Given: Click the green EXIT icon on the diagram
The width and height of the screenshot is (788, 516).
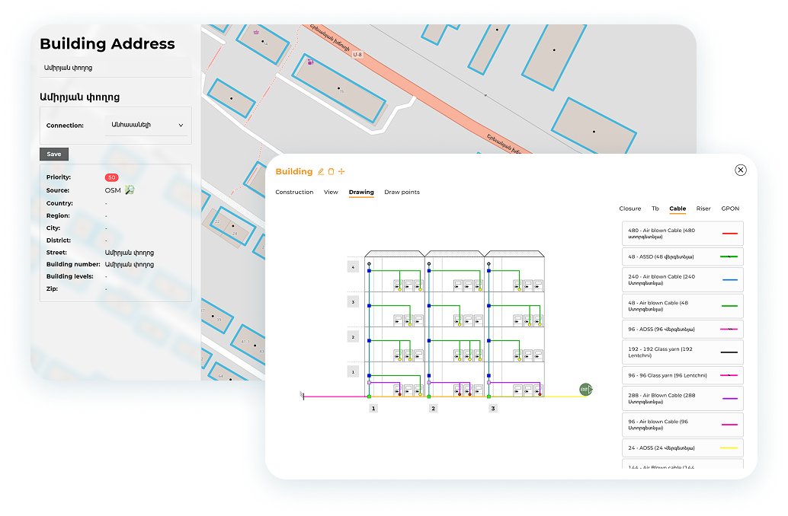Looking at the screenshot, I should (x=585, y=390).
